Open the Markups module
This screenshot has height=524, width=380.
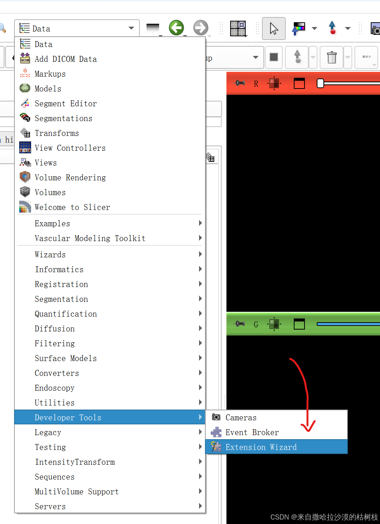110,74
